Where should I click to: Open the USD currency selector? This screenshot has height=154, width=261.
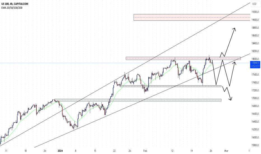254,4
